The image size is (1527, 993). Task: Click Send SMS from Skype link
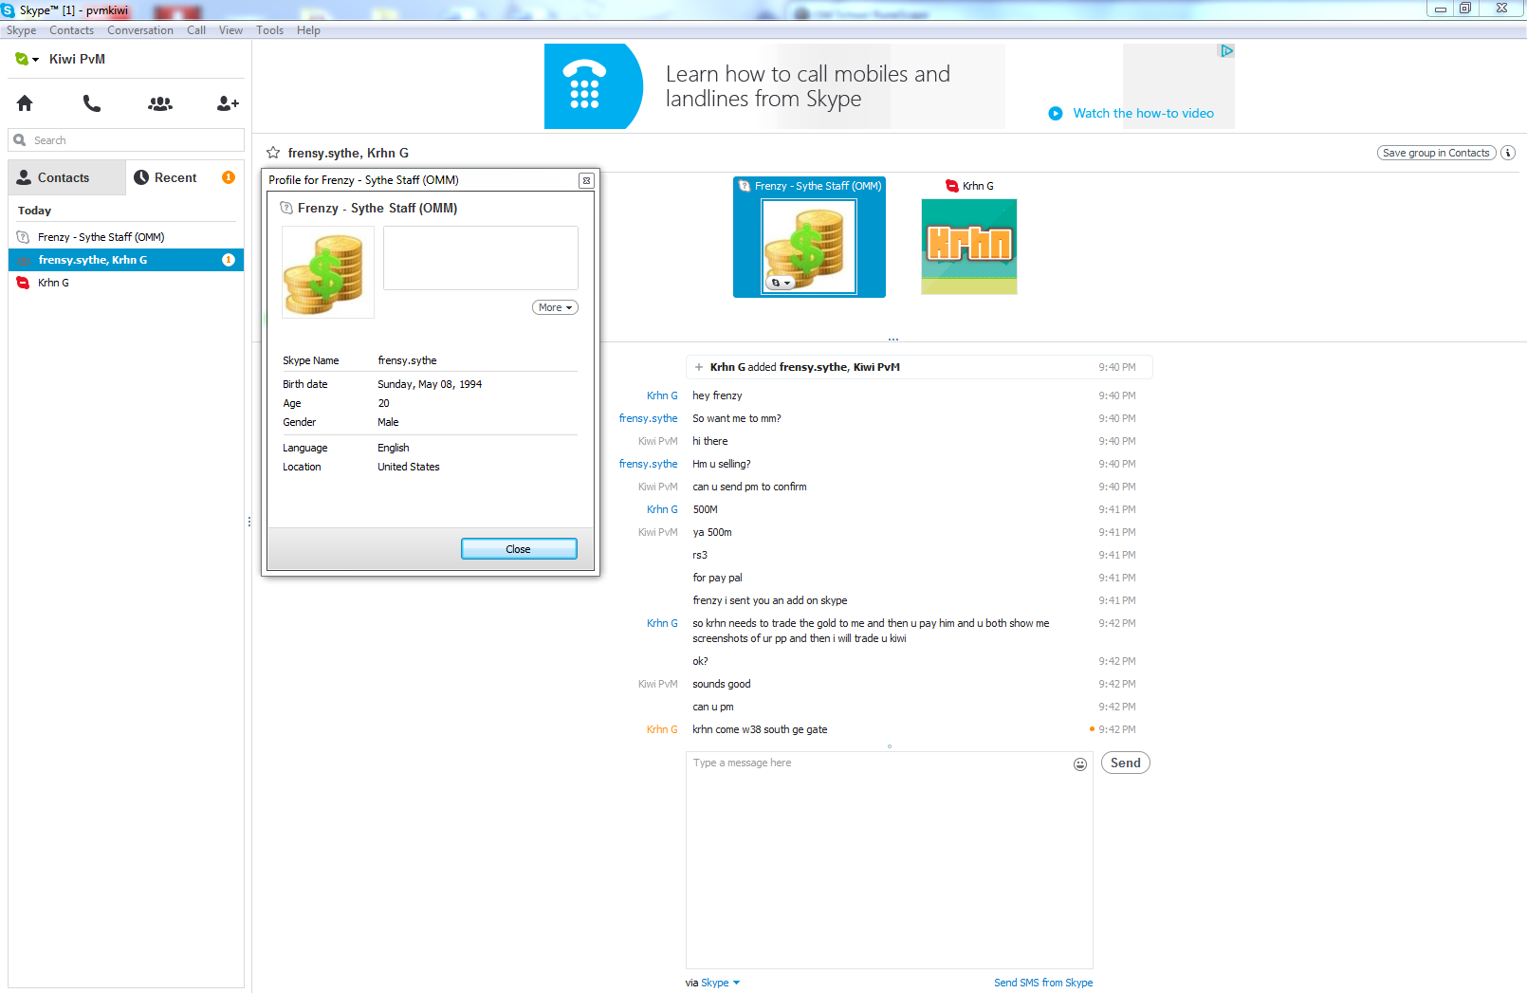click(1043, 983)
